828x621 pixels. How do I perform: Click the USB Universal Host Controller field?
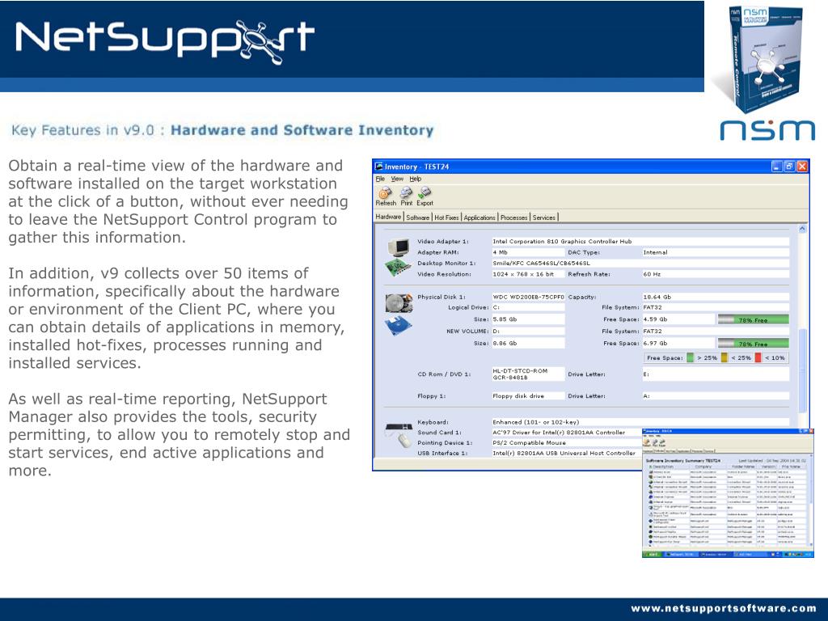pyautogui.click(x=566, y=453)
